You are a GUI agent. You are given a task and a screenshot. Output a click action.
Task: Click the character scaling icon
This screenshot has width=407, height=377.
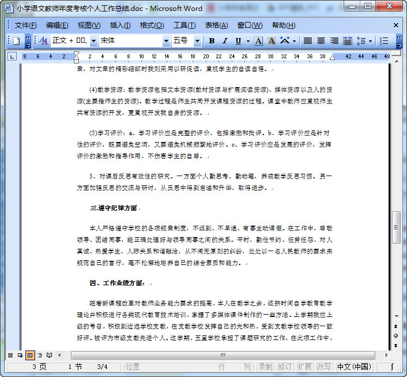[x=285, y=41]
